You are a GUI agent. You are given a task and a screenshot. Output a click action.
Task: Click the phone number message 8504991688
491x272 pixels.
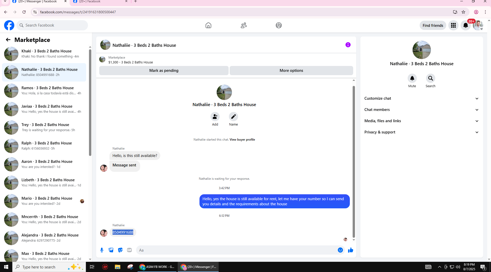coord(123,232)
